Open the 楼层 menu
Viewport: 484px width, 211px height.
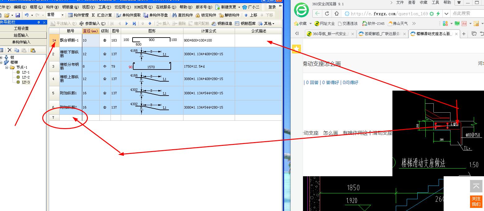(x=36, y=7)
